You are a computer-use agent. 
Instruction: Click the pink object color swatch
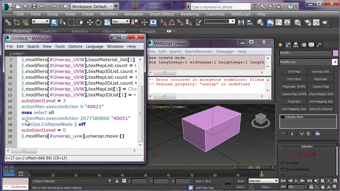335,53
